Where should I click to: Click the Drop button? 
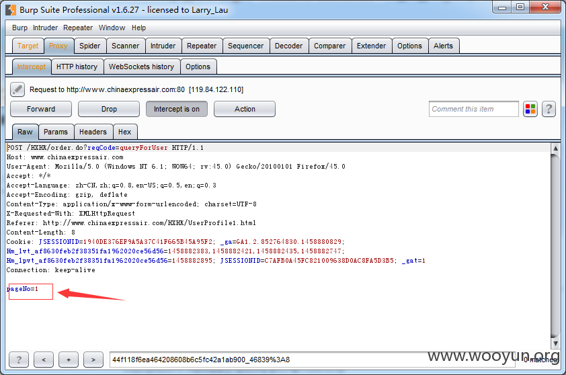pos(109,109)
